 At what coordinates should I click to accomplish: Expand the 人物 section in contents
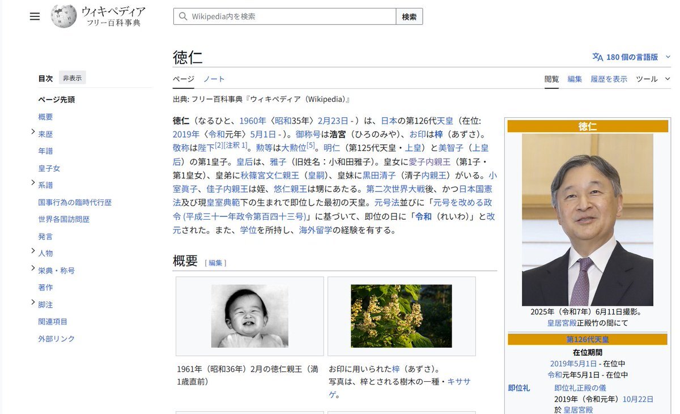pos(33,251)
